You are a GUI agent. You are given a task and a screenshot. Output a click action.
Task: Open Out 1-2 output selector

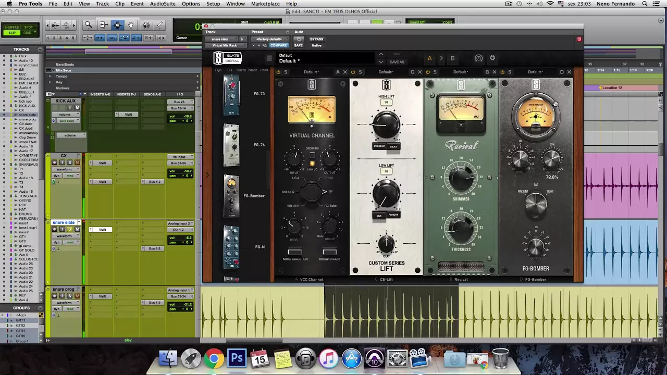(180, 230)
